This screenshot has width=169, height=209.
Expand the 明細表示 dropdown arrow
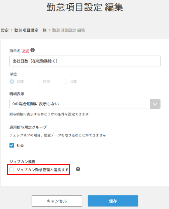click(x=155, y=104)
